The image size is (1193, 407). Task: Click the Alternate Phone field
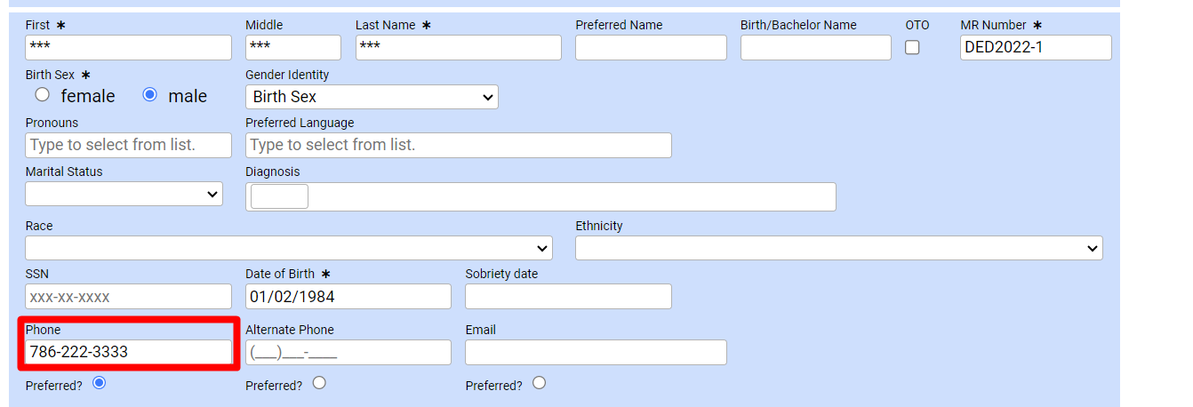tap(348, 353)
